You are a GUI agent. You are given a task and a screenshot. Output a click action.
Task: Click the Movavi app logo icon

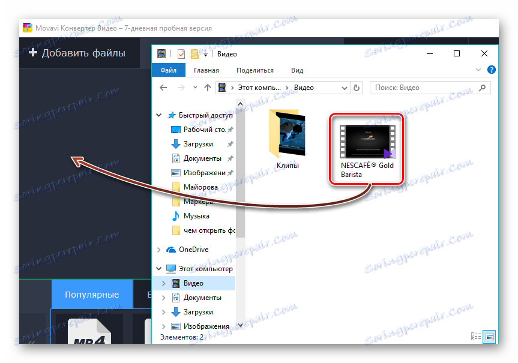28,28
